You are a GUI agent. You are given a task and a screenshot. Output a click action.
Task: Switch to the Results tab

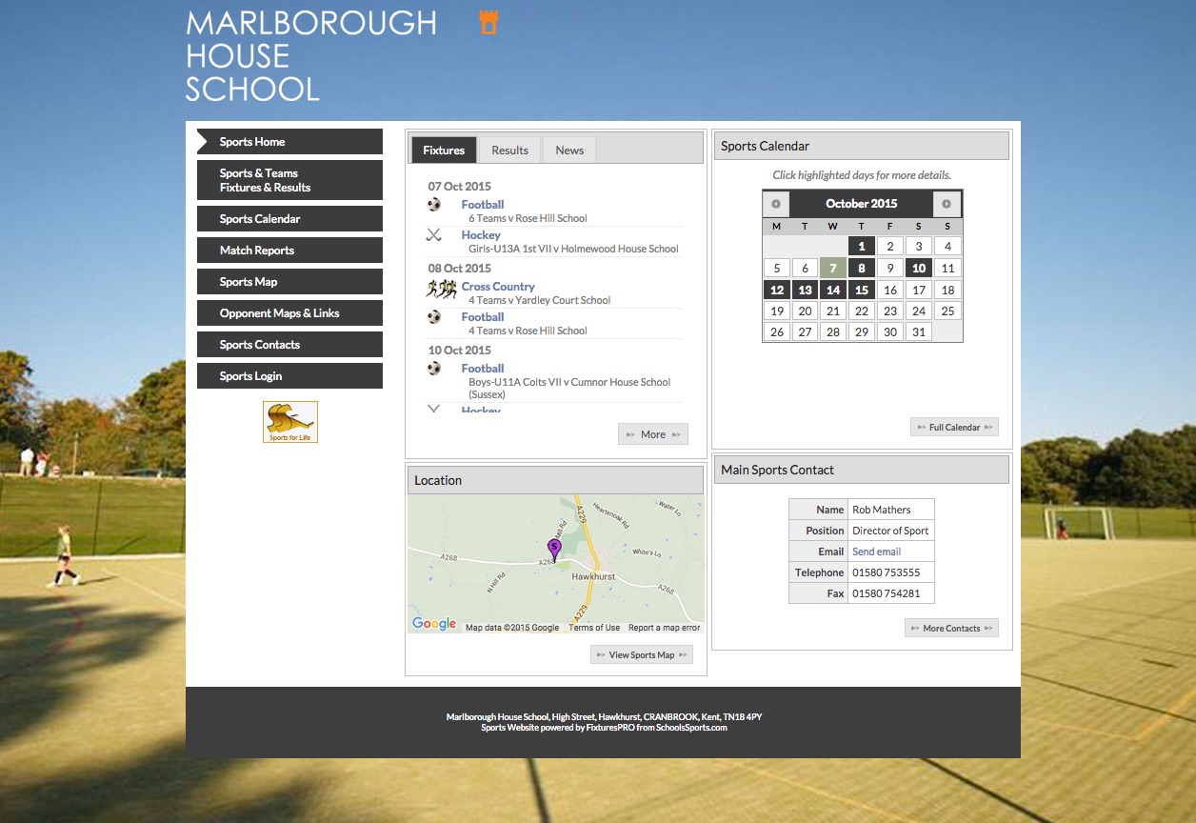pos(509,151)
